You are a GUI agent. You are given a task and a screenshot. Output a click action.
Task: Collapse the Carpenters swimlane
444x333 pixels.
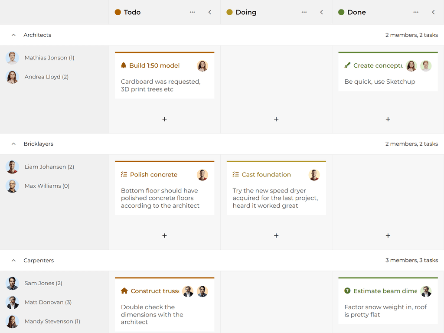(13, 261)
